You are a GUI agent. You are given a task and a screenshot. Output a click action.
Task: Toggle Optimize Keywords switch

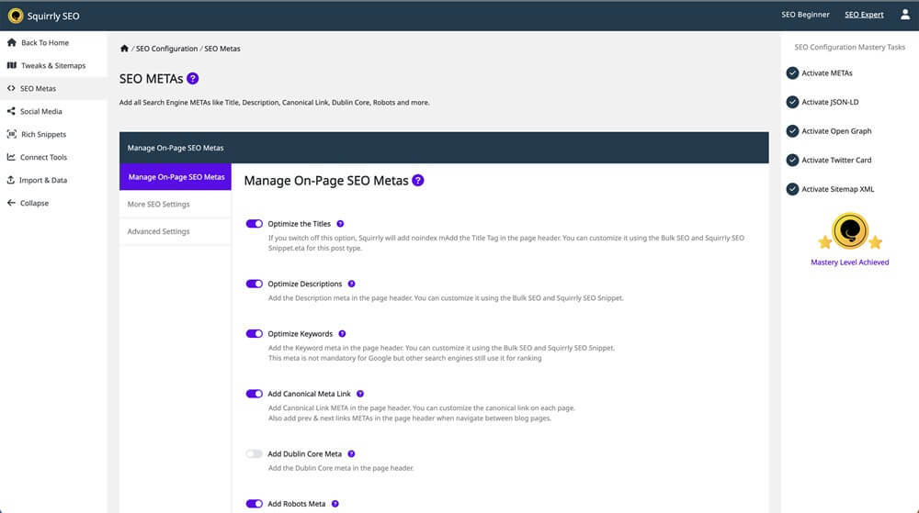(x=255, y=333)
